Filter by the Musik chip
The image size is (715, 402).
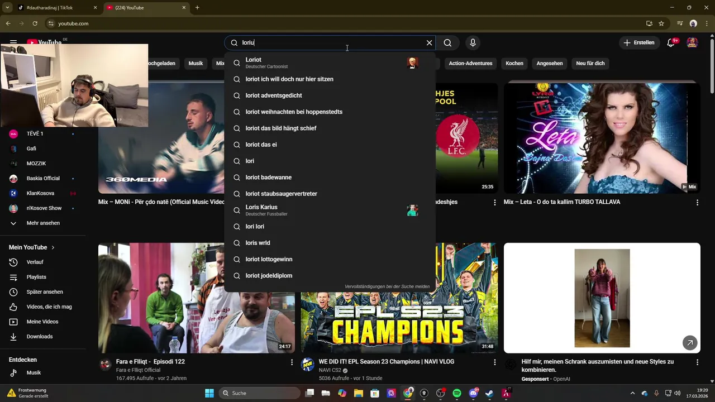[196, 63]
